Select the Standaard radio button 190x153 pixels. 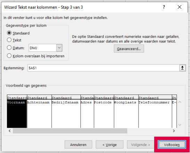(x=9, y=33)
